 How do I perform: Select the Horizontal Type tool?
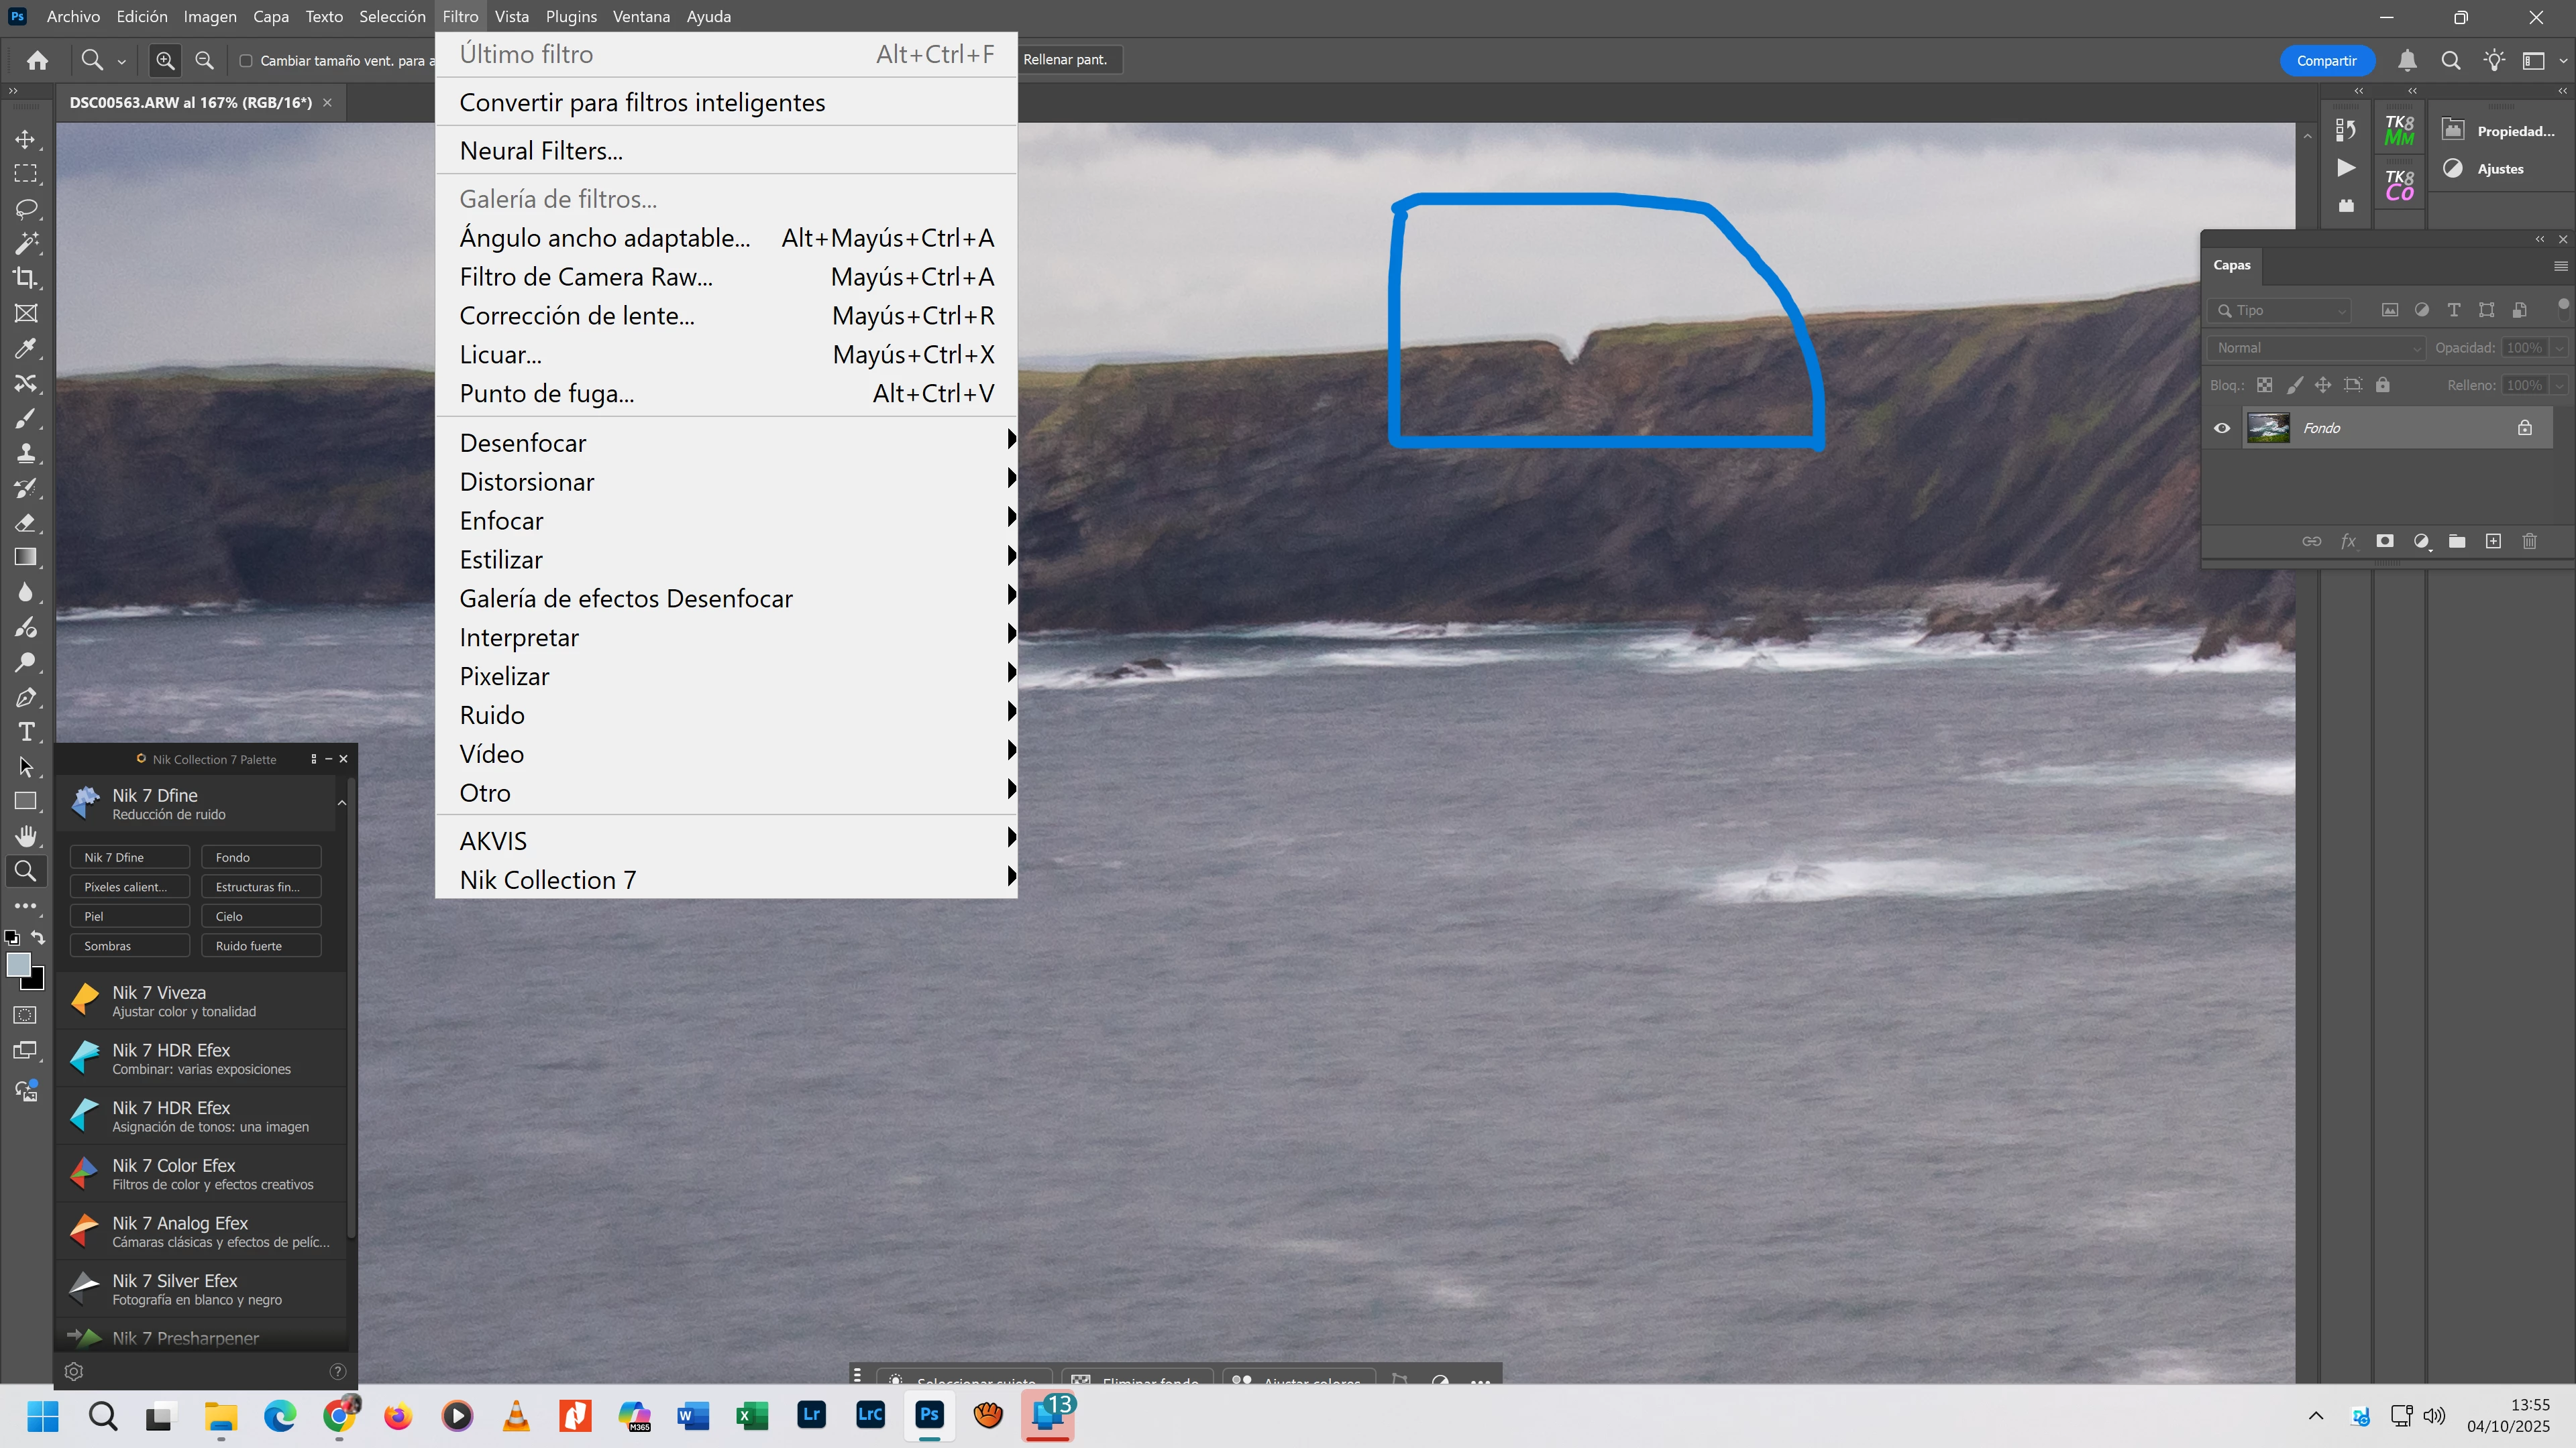click(x=26, y=731)
